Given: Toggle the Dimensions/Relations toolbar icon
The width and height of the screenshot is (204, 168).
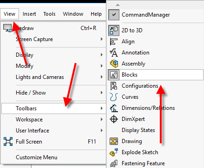Looking at the screenshot, I should coord(114,108).
